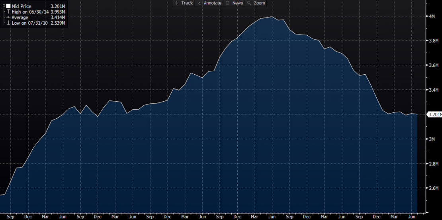
Task: Collapse the Mid Price legend tree
Action: (x=4, y=6)
